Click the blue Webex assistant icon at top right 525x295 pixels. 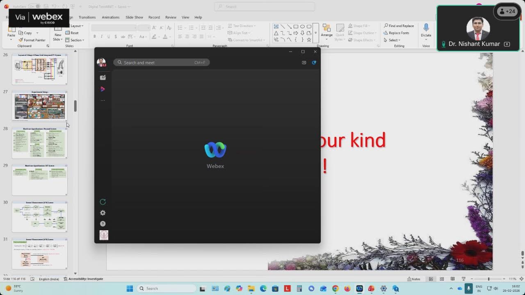(314, 63)
